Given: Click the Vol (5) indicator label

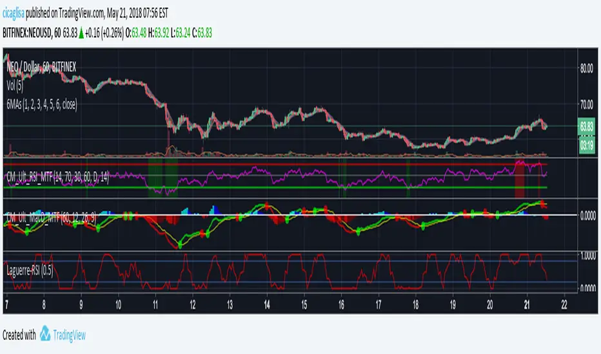Looking at the screenshot, I should (x=15, y=86).
